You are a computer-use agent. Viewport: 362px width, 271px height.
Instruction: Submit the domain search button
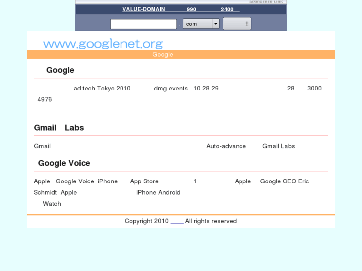[x=237, y=24]
